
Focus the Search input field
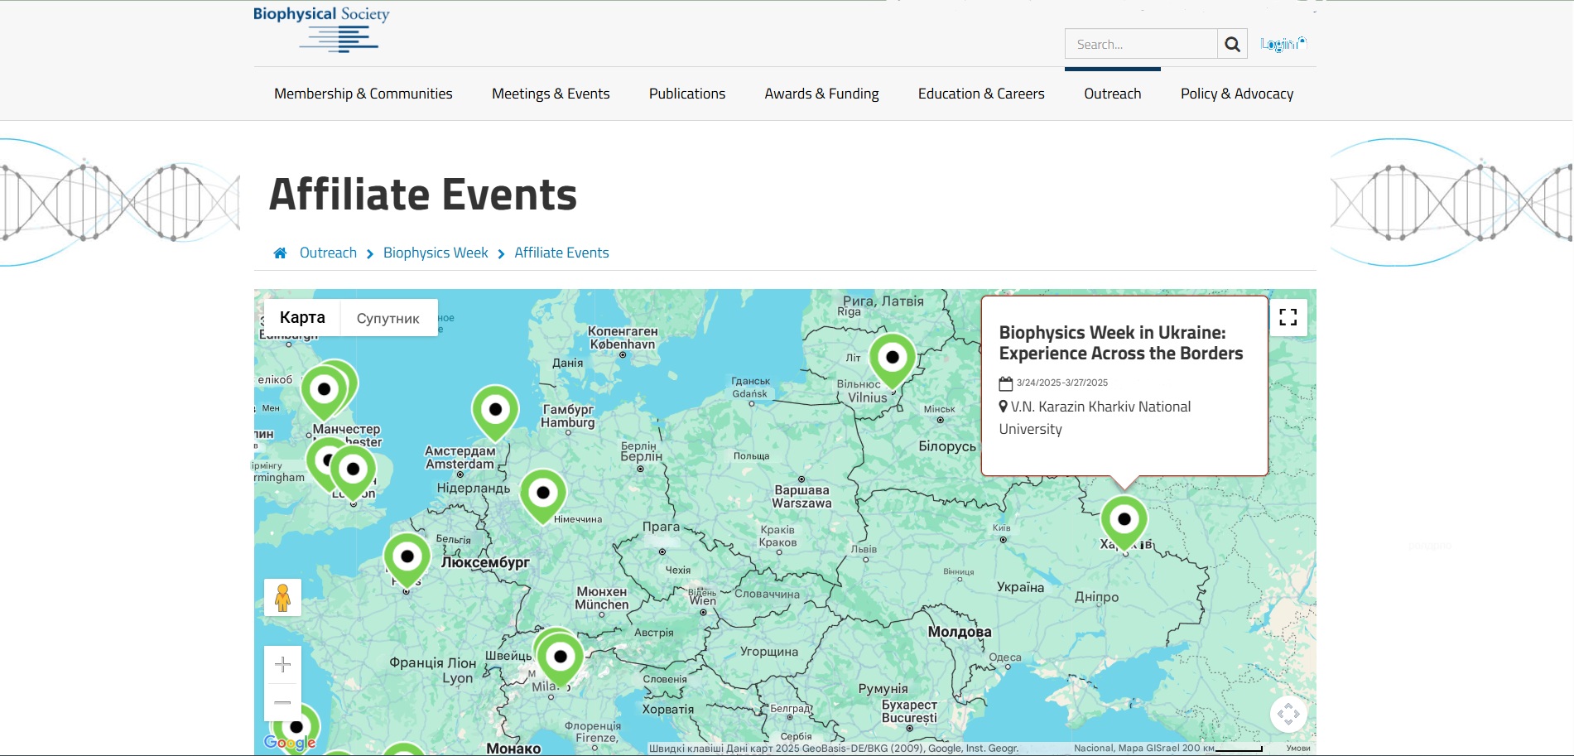(1141, 44)
